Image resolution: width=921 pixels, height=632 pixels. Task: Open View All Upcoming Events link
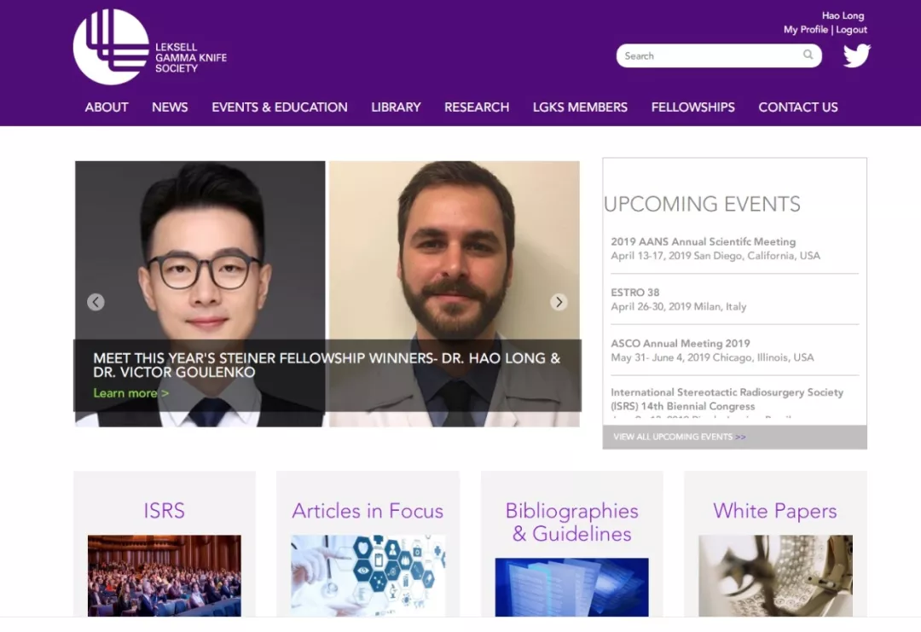pos(680,437)
